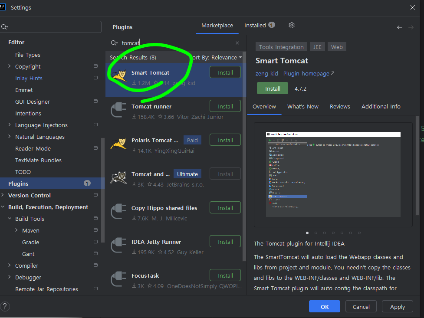424x318 pixels.
Task: Install Smart Tomcat from the results list
Action: (x=225, y=72)
